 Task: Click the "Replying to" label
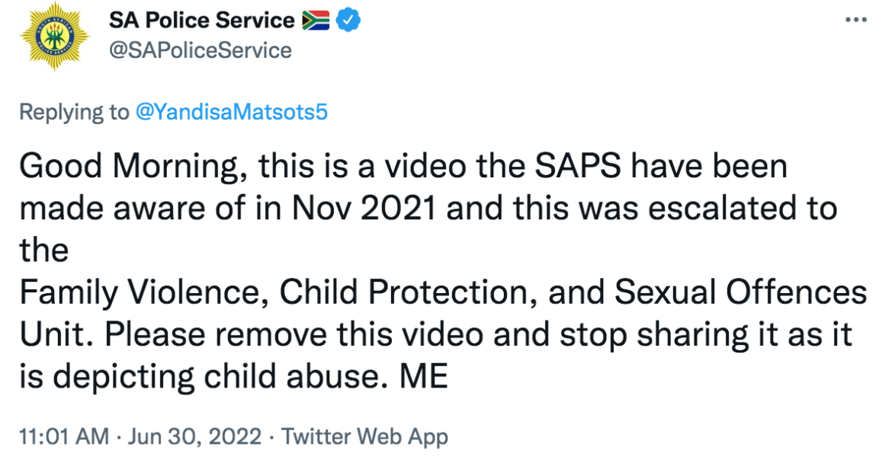[74, 112]
